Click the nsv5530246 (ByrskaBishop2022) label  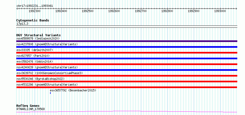click(x=40, y=79)
